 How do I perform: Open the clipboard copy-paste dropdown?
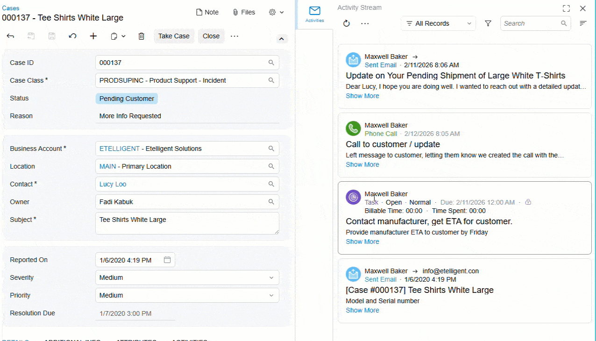[118, 36]
